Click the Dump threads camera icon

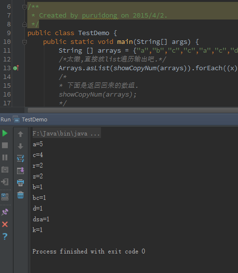(x=5, y=170)
